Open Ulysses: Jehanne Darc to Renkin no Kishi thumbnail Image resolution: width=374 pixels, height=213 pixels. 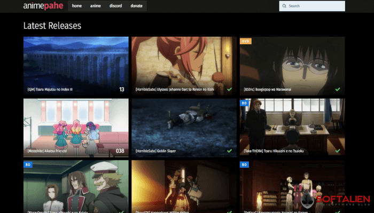(184, 66)
